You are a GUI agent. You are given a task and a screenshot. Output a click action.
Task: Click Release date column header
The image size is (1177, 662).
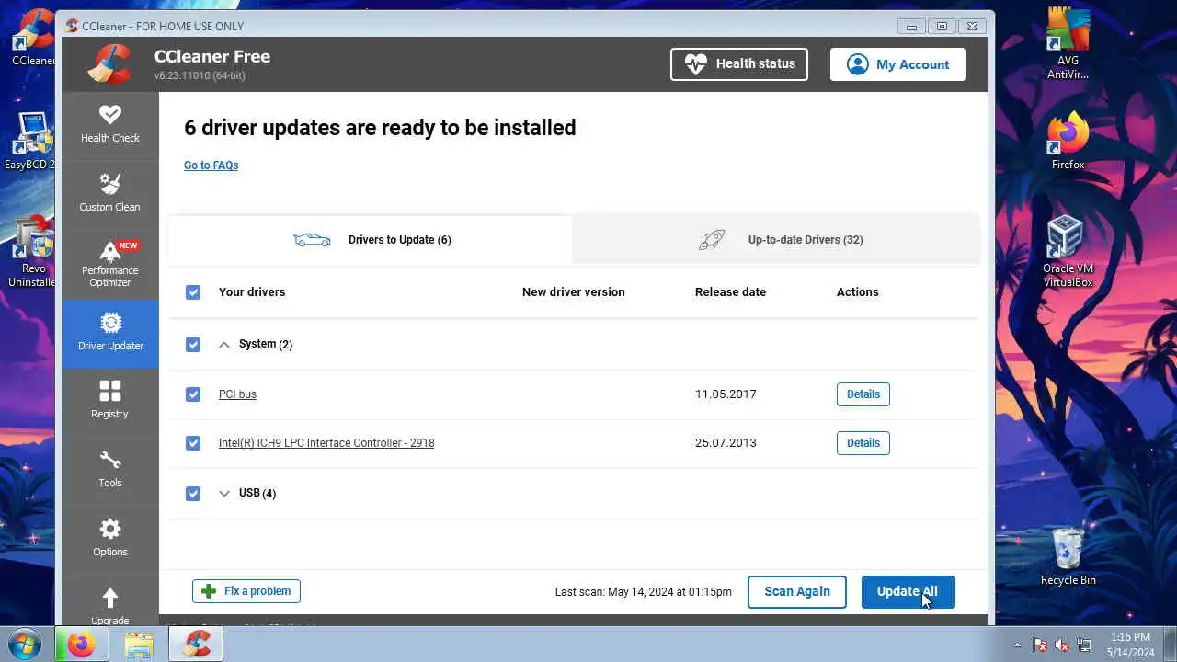pyautogui.click(x=730, y=292)
